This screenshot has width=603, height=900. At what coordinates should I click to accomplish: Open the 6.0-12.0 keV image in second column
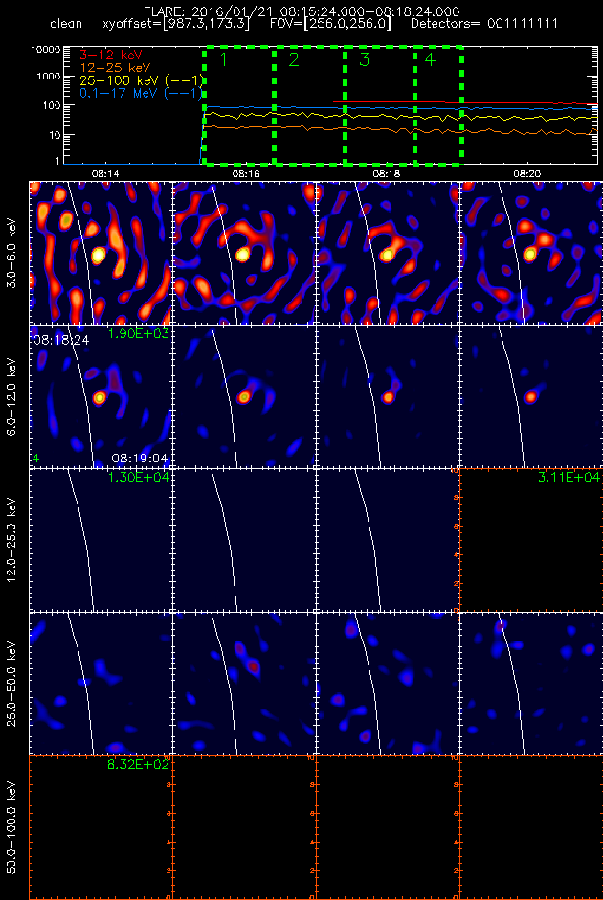pos(244,396)
